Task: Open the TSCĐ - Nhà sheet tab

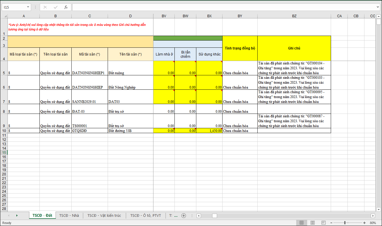Action: point(69,216)
